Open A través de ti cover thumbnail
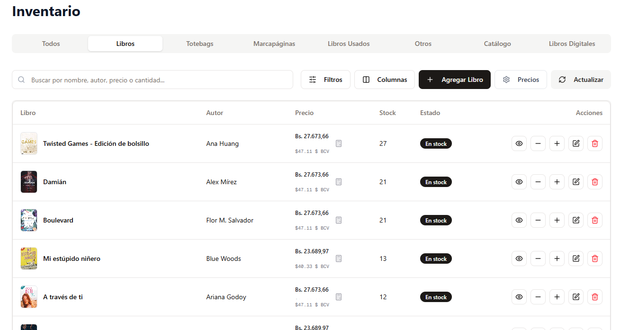This screenshot has height=330, width=620. [29, 297]
